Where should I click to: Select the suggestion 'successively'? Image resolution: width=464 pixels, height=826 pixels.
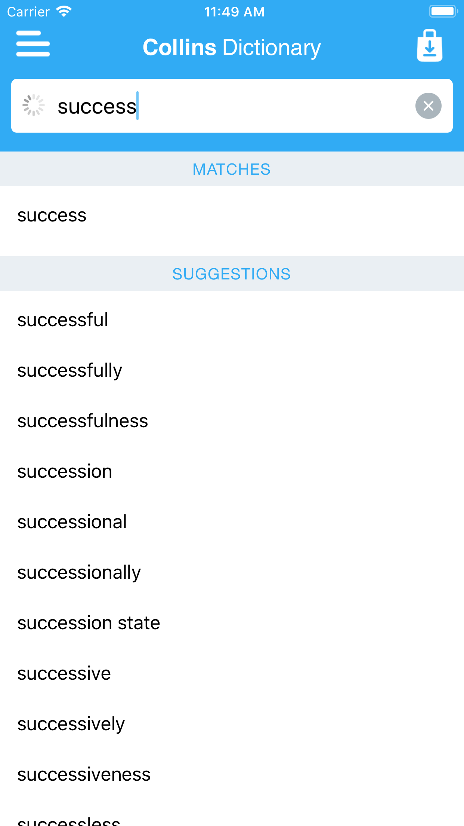point(232,724)
